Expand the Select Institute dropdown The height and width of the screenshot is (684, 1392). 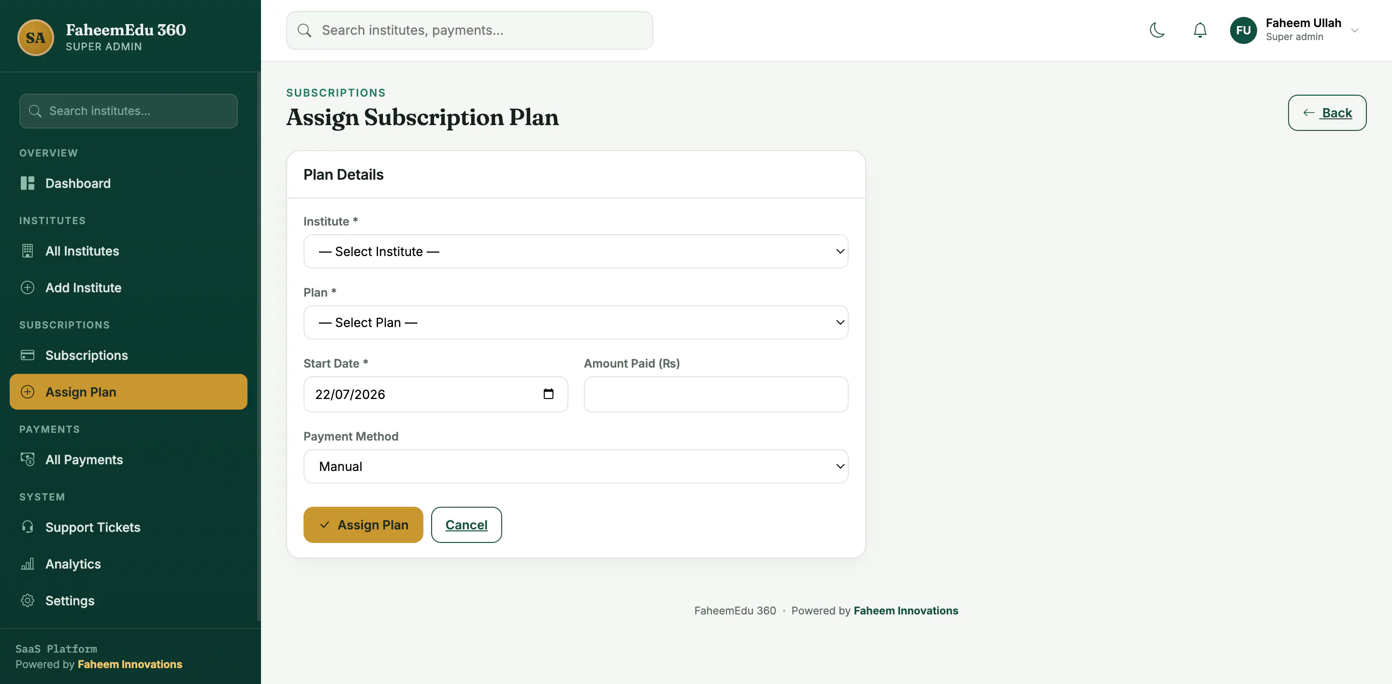tap(576, 252)
